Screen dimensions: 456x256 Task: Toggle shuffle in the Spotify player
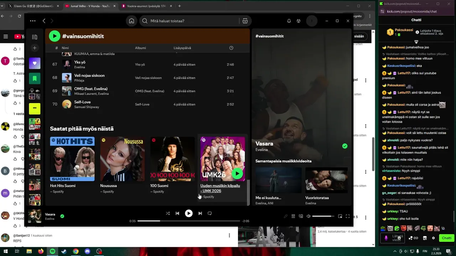168,213
